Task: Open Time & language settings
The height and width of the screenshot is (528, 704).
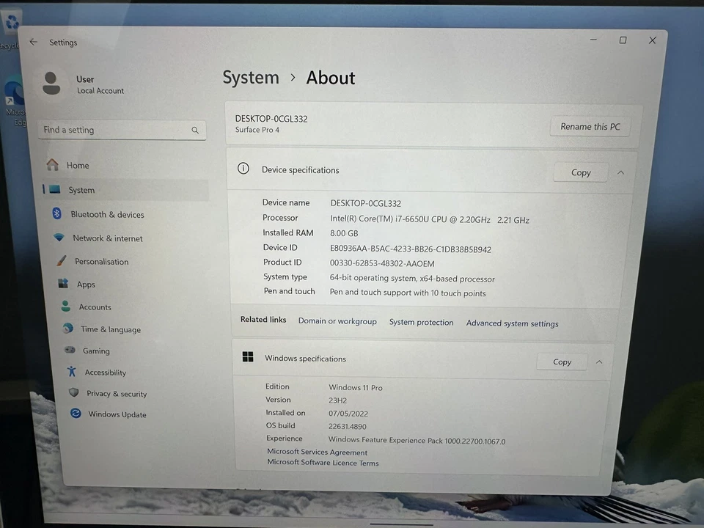Action: coord(111,329)
